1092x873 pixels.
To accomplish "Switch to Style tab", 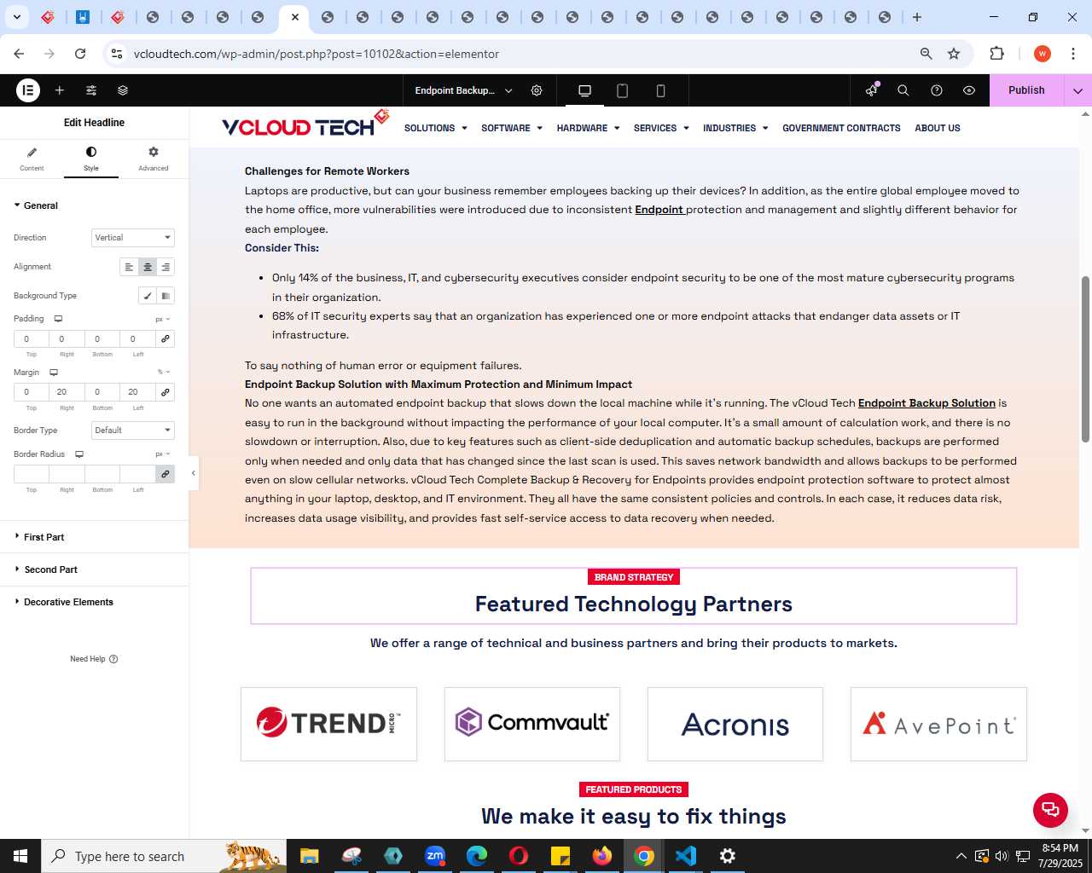I will point(91,159).
